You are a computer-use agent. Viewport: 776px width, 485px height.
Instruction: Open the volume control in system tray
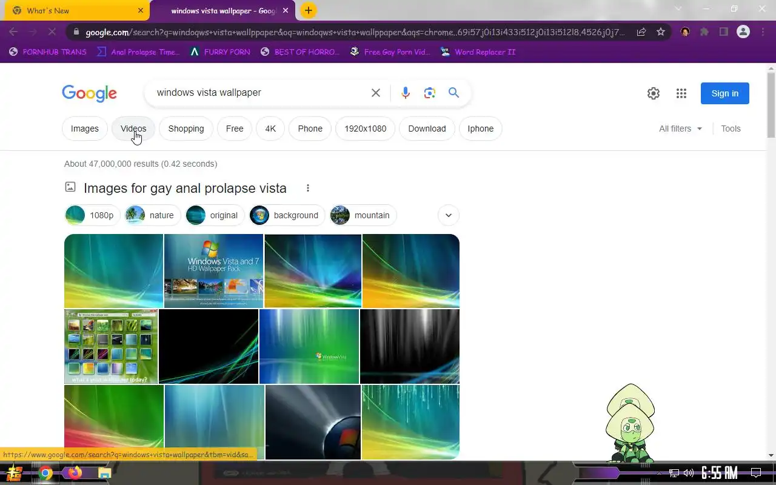(x=689, y=473)
